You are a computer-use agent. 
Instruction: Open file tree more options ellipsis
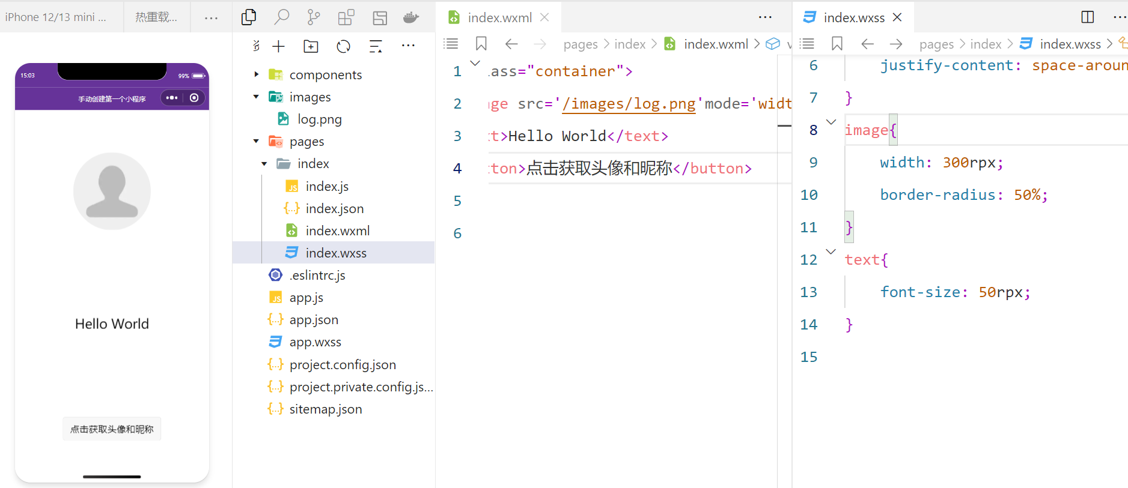point(408,45)
